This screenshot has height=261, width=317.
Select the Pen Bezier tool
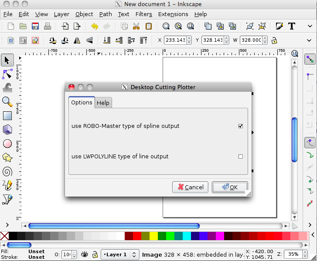tap(7, 199)
